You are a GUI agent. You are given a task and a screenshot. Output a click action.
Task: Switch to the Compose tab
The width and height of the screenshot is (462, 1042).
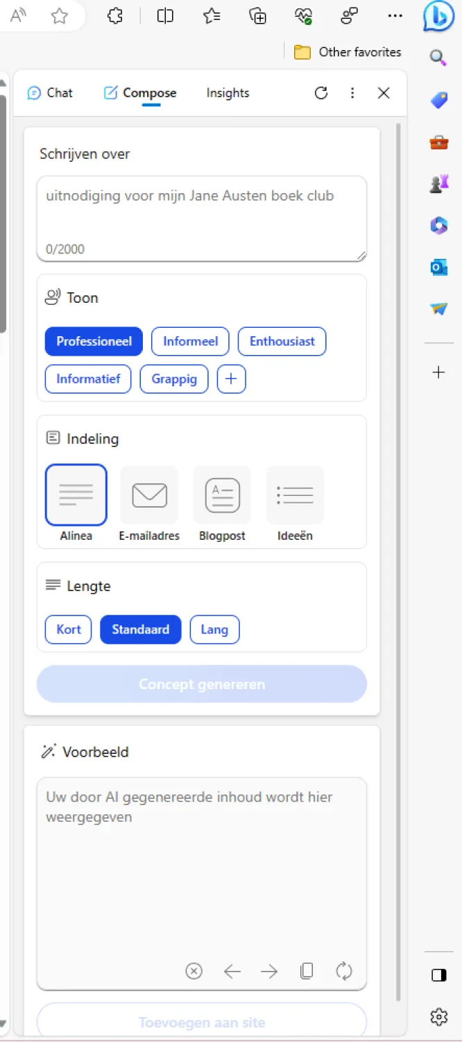pyautogui.click(x=140, y=93)
